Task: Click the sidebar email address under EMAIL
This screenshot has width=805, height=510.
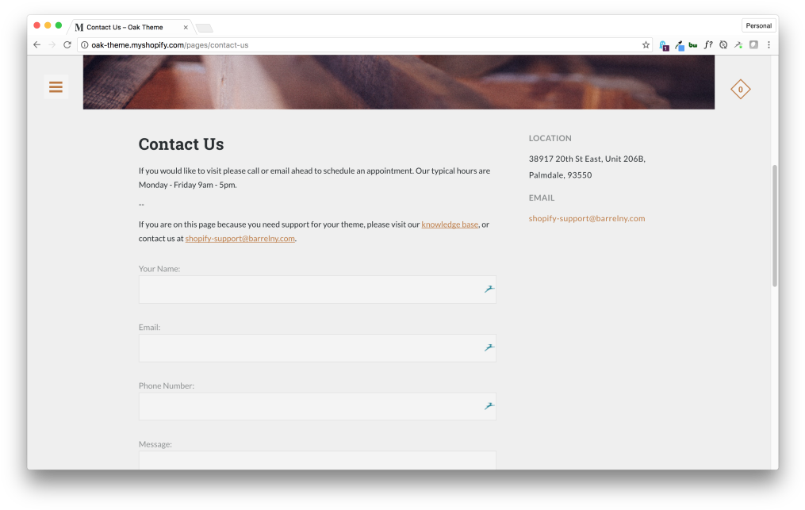Action: 586,218
